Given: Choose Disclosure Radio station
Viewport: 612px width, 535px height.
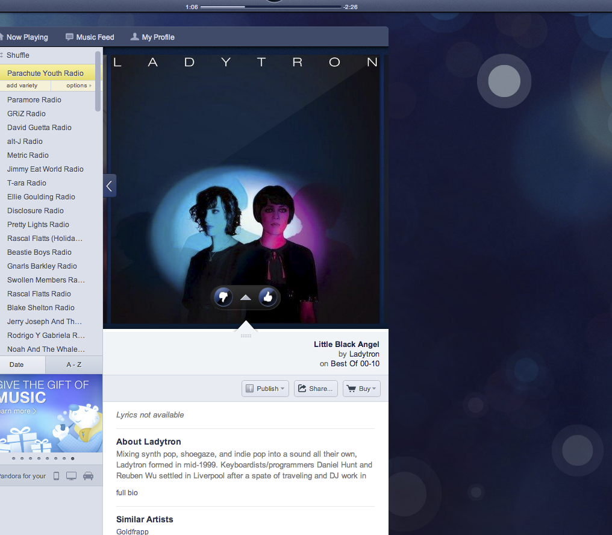Looking at the screenshot, I should point(36,210).
